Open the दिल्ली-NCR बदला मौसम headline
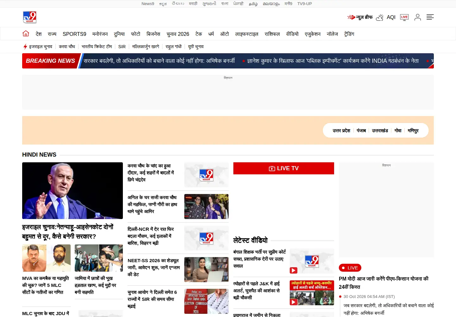 (151, 236)
